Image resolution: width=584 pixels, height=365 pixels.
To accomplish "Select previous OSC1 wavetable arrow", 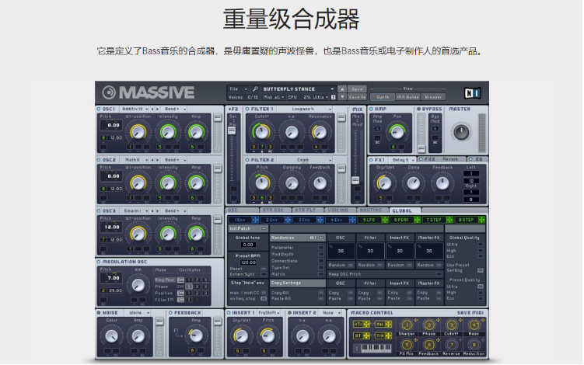I will 152,109.
